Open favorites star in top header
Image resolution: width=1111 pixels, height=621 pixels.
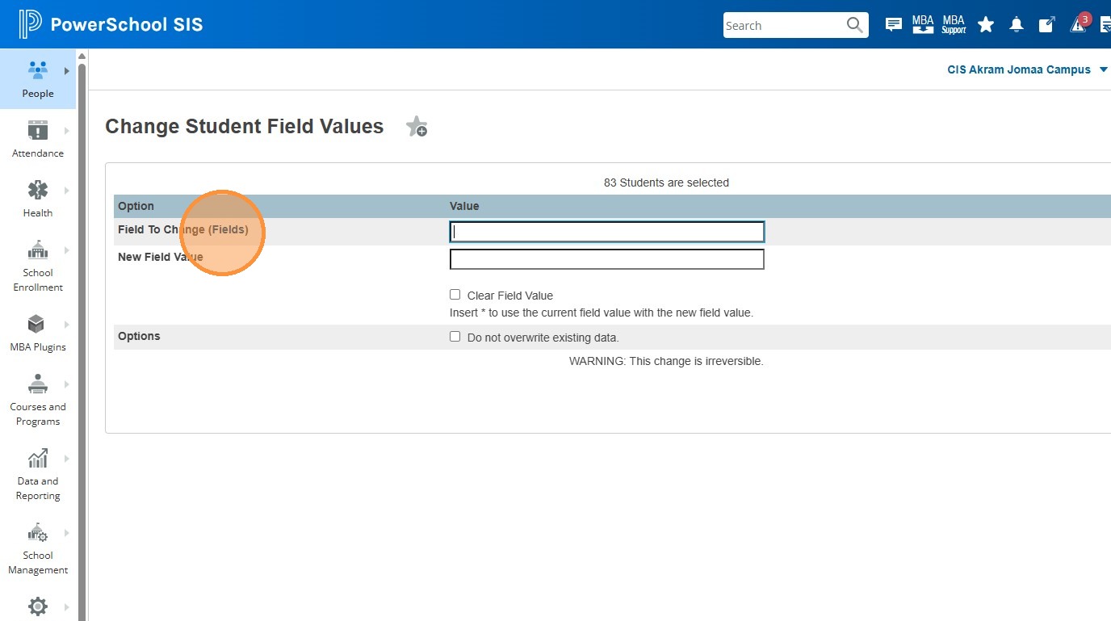986,25
